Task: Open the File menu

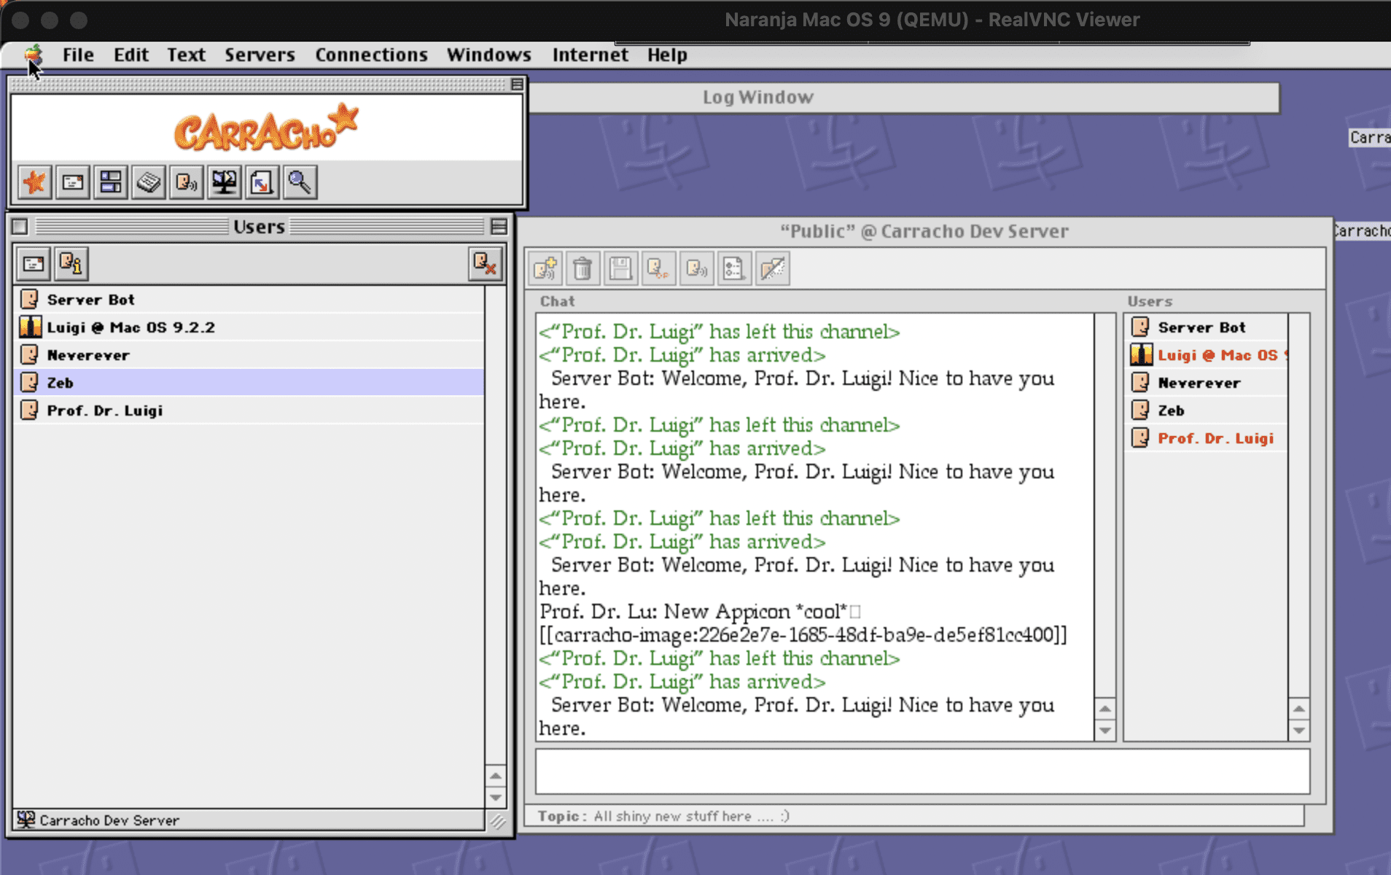Action: (x=78, y=55)
